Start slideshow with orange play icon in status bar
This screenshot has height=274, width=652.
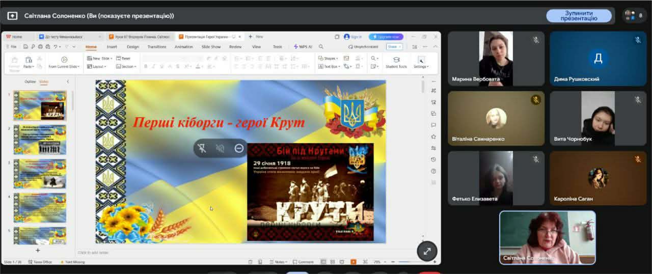click(354, 262)
